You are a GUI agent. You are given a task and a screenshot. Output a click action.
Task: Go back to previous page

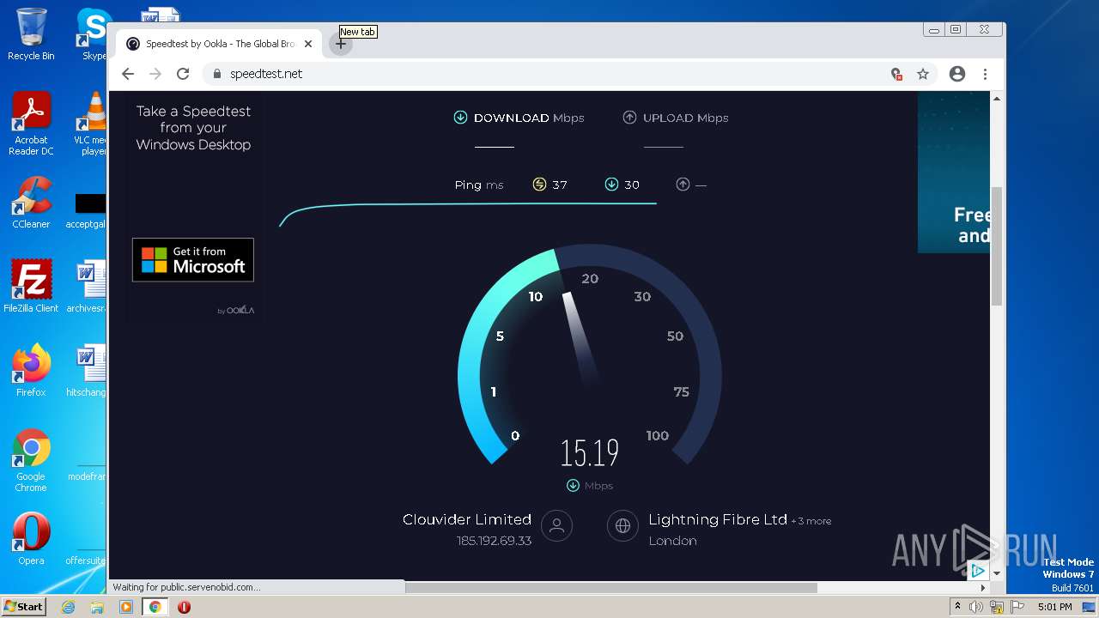(128, 74)
